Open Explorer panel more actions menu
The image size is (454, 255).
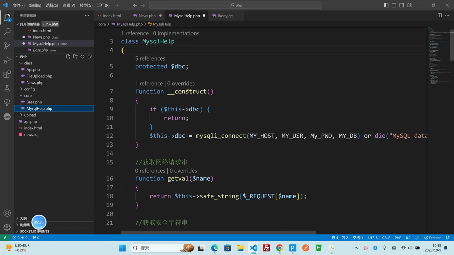[87, 16]
